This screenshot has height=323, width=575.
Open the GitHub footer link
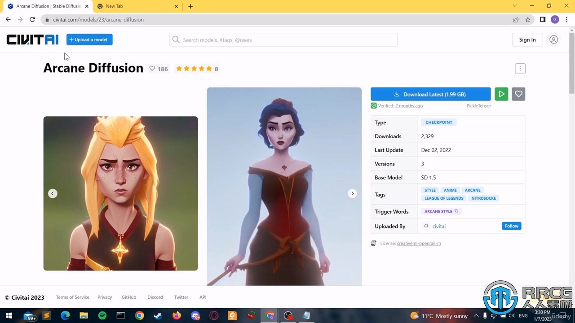click(129, 297)
